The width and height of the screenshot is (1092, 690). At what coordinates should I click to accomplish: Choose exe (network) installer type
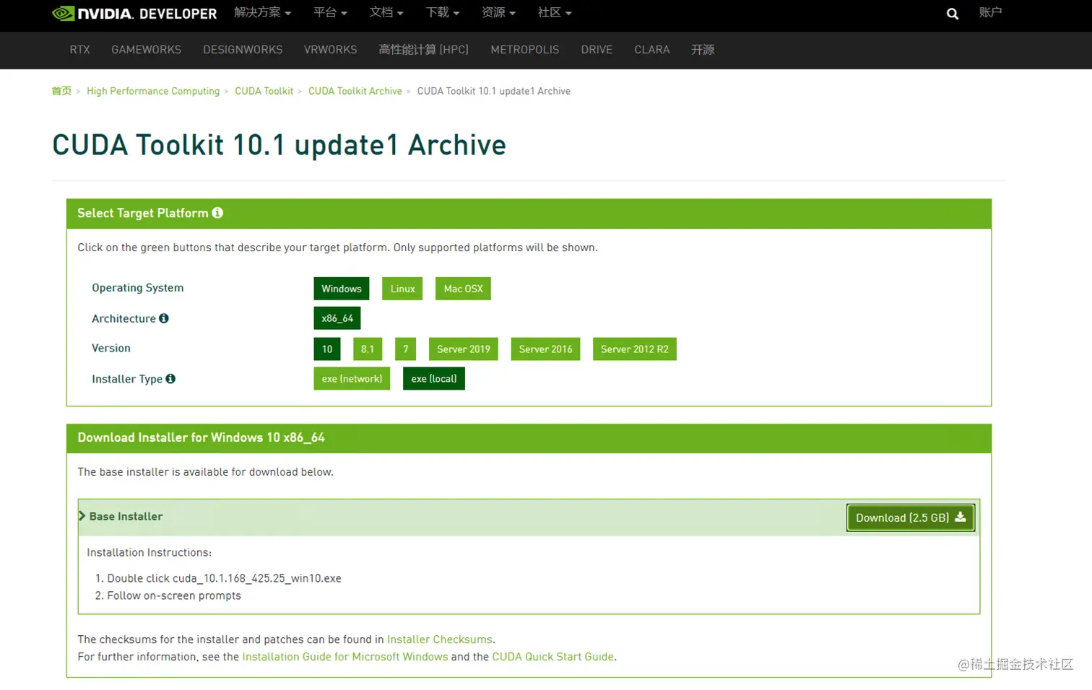[352, 378]
